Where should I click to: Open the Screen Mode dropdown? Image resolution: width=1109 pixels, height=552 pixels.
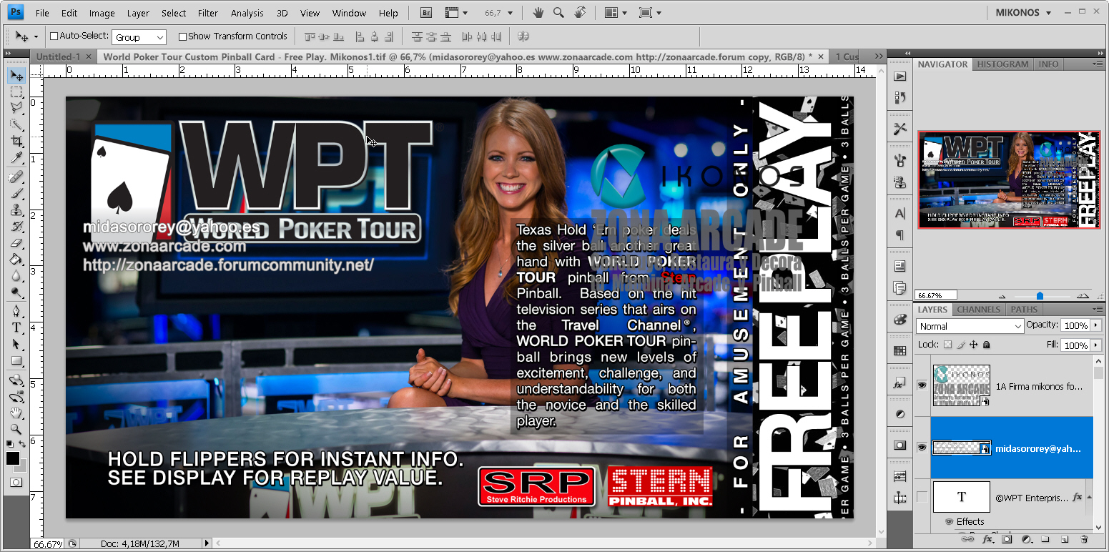(649, 13)
